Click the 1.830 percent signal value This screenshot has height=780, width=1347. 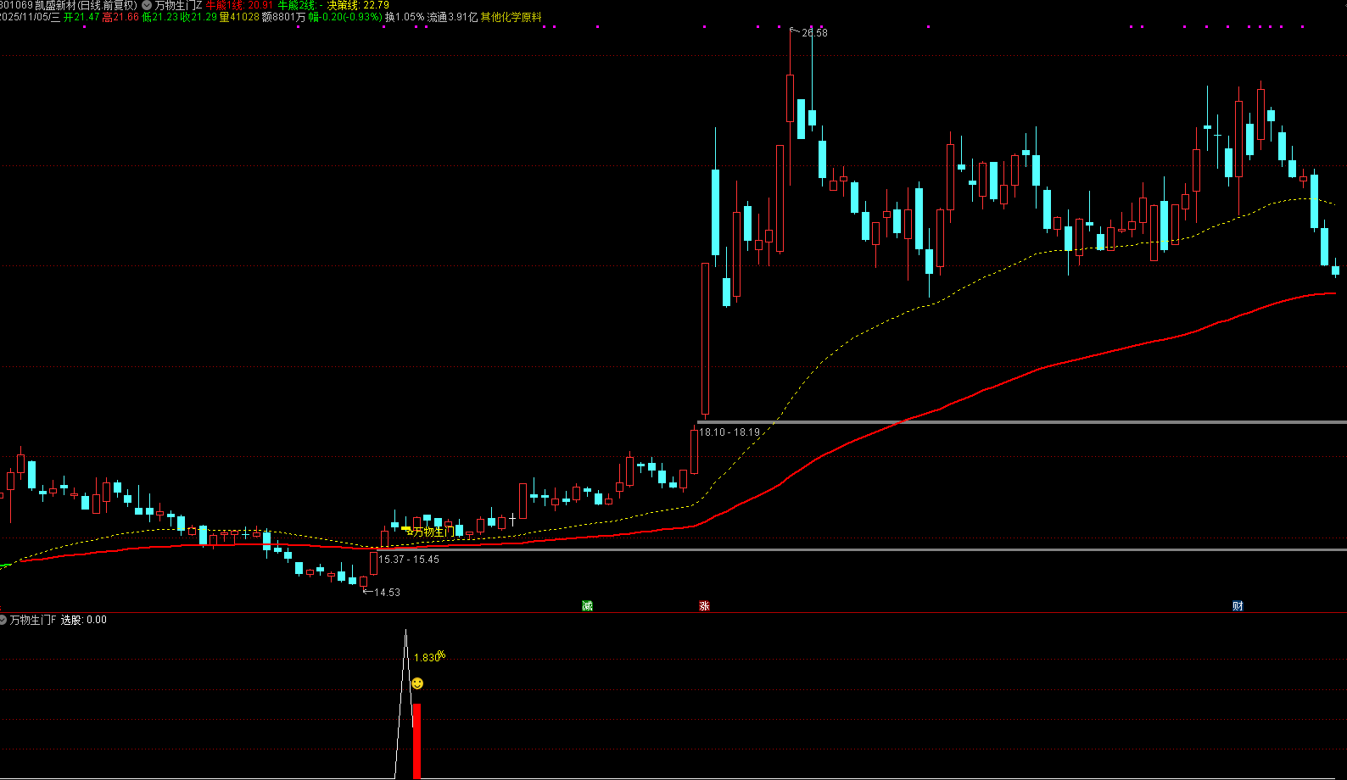[x=429, y=657]
